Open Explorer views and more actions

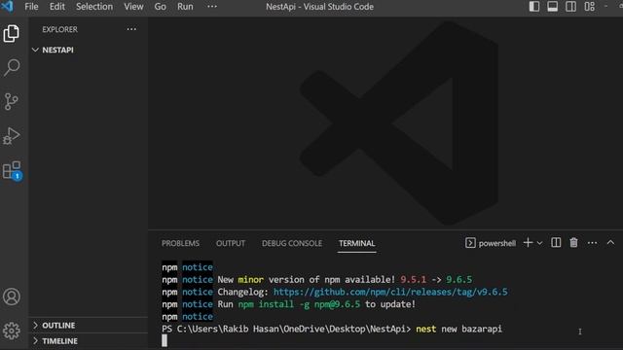pyautogui.click(x=131, y=29)
